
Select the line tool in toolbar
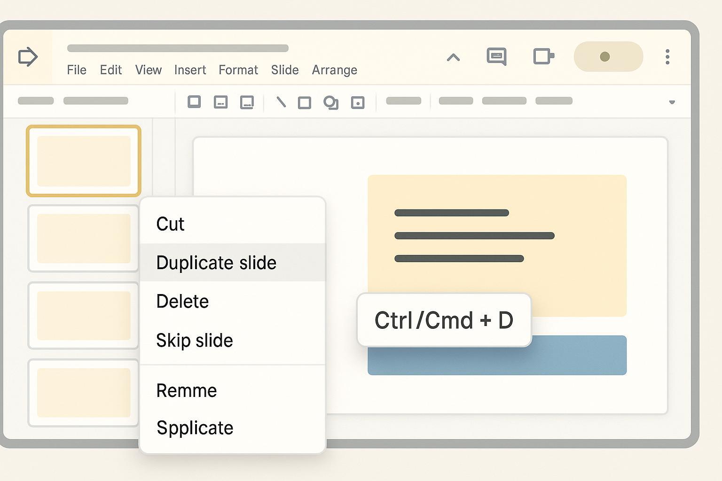pyautogui.click(x=281, y=102)
